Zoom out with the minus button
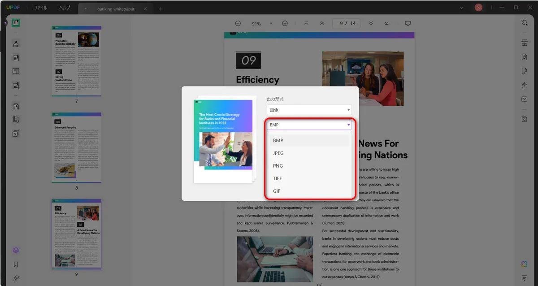Viewport: 538px width, 286px height. coord(238,23)
